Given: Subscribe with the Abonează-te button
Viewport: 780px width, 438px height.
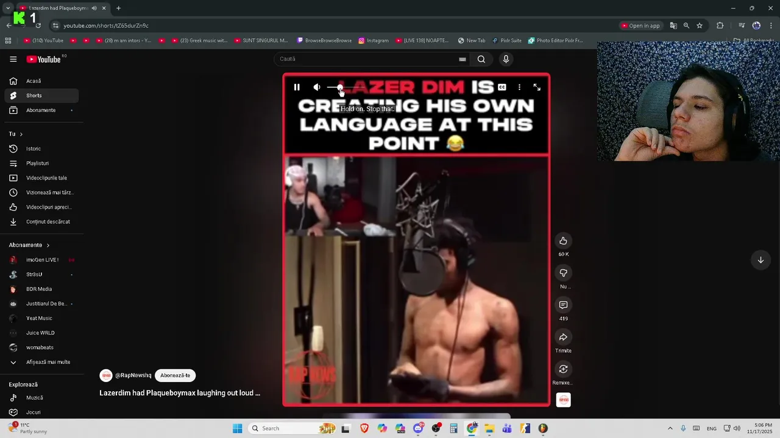Looking at the screenshot, I should click(x=175, y=375).
